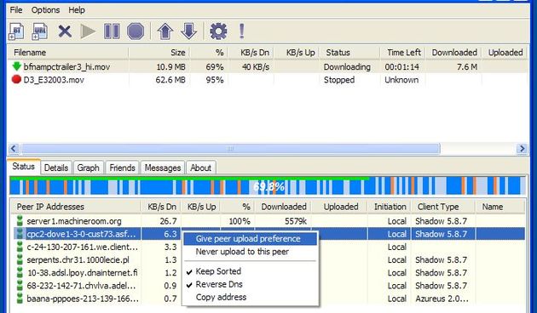Viewport: 537px width, 313px height.
Task: Click peer icon beside baana-pppoes-213-139-166
Action: [x=20, y=299]
